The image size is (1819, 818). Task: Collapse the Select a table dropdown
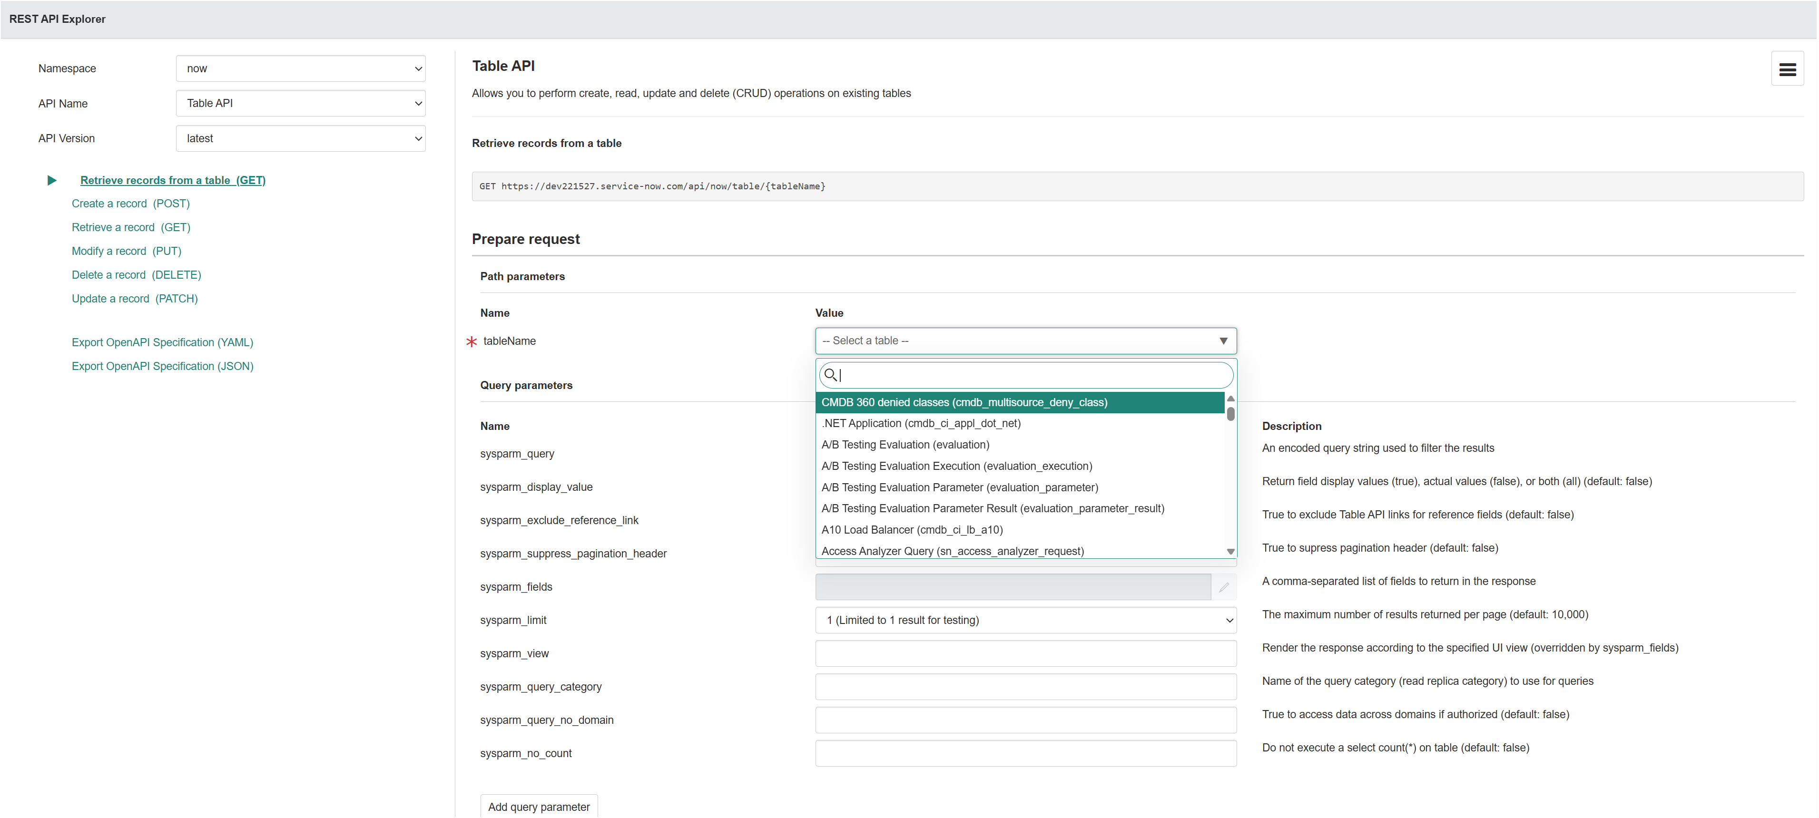1025,341
